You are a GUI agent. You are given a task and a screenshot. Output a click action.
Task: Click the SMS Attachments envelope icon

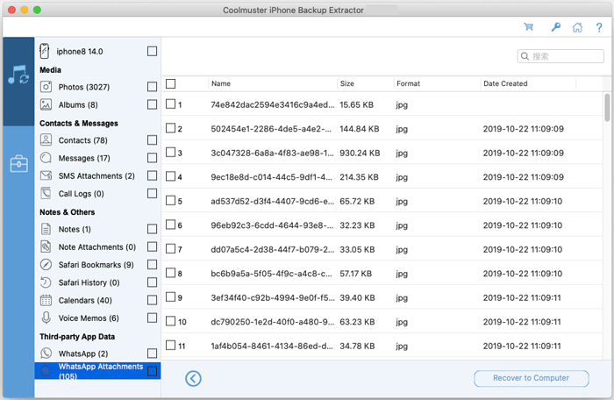pos(46,175)
